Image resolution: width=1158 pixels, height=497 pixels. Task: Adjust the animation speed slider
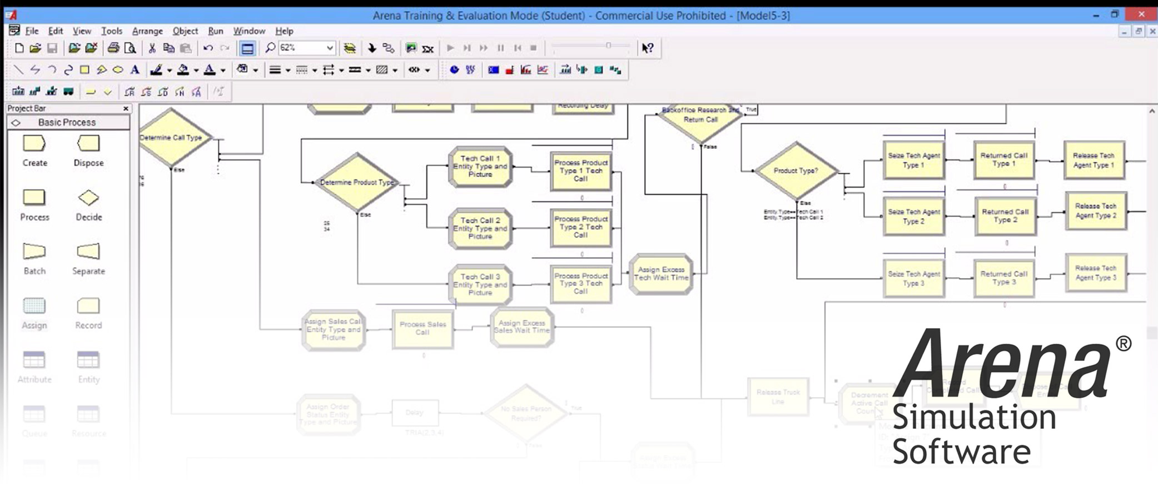point(608,46)
